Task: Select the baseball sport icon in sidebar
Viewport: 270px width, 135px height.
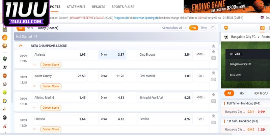Action: [x=5, y=84]
